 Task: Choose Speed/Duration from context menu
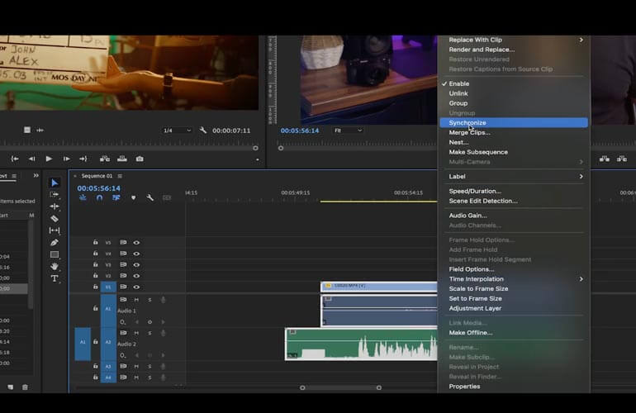click(x=514, y=191)
